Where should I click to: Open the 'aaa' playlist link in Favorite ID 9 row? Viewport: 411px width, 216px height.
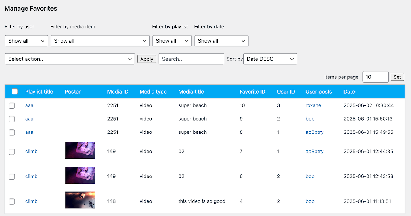[x=29, y=119]
